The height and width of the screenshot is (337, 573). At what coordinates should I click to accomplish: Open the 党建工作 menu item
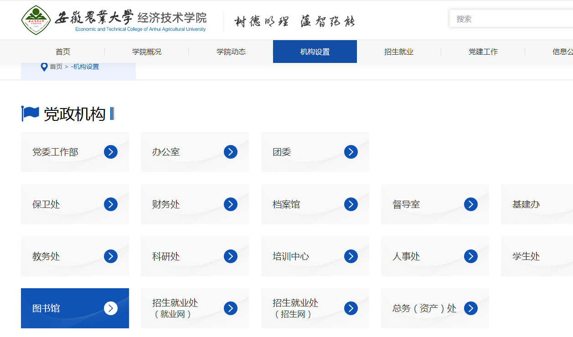(x=483, y=52)
